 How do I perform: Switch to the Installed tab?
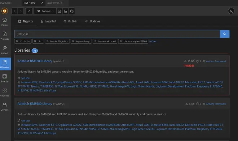tap(48, 21)
